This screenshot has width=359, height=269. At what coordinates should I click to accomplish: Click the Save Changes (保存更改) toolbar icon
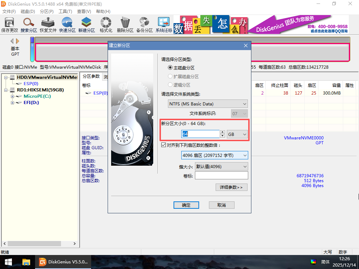pyautogui.click(x=9, y=25)
